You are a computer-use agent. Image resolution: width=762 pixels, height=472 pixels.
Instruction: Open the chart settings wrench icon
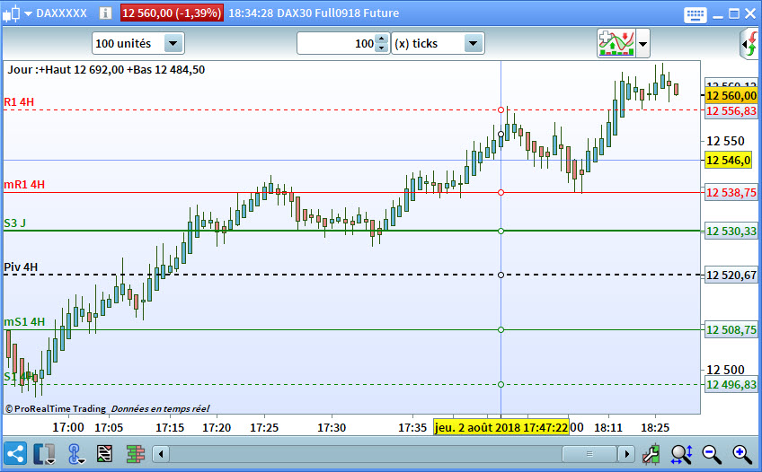651,454
